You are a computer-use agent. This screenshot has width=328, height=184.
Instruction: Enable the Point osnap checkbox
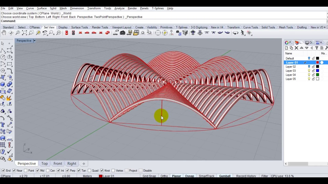[26, 170]
